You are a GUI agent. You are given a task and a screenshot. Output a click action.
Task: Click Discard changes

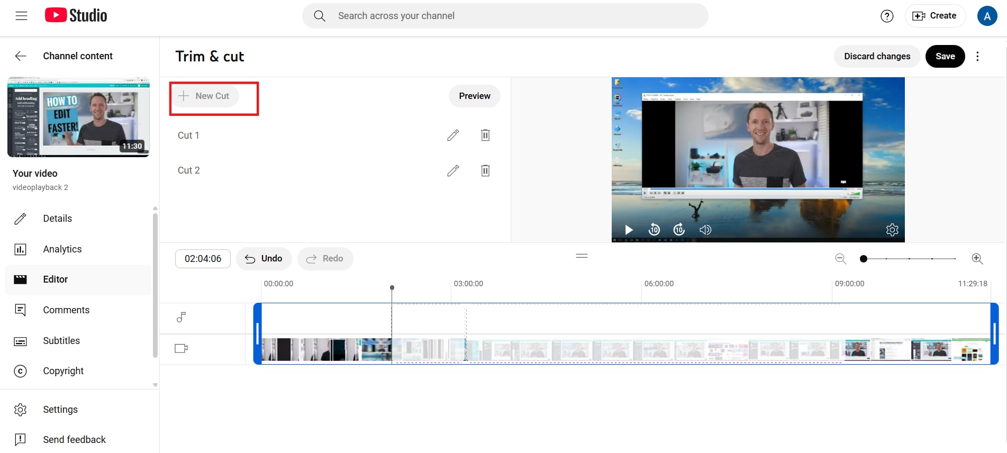click(x=877, y=56)
